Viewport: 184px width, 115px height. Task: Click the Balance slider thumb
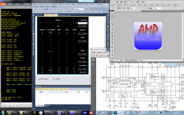(58, 23)
